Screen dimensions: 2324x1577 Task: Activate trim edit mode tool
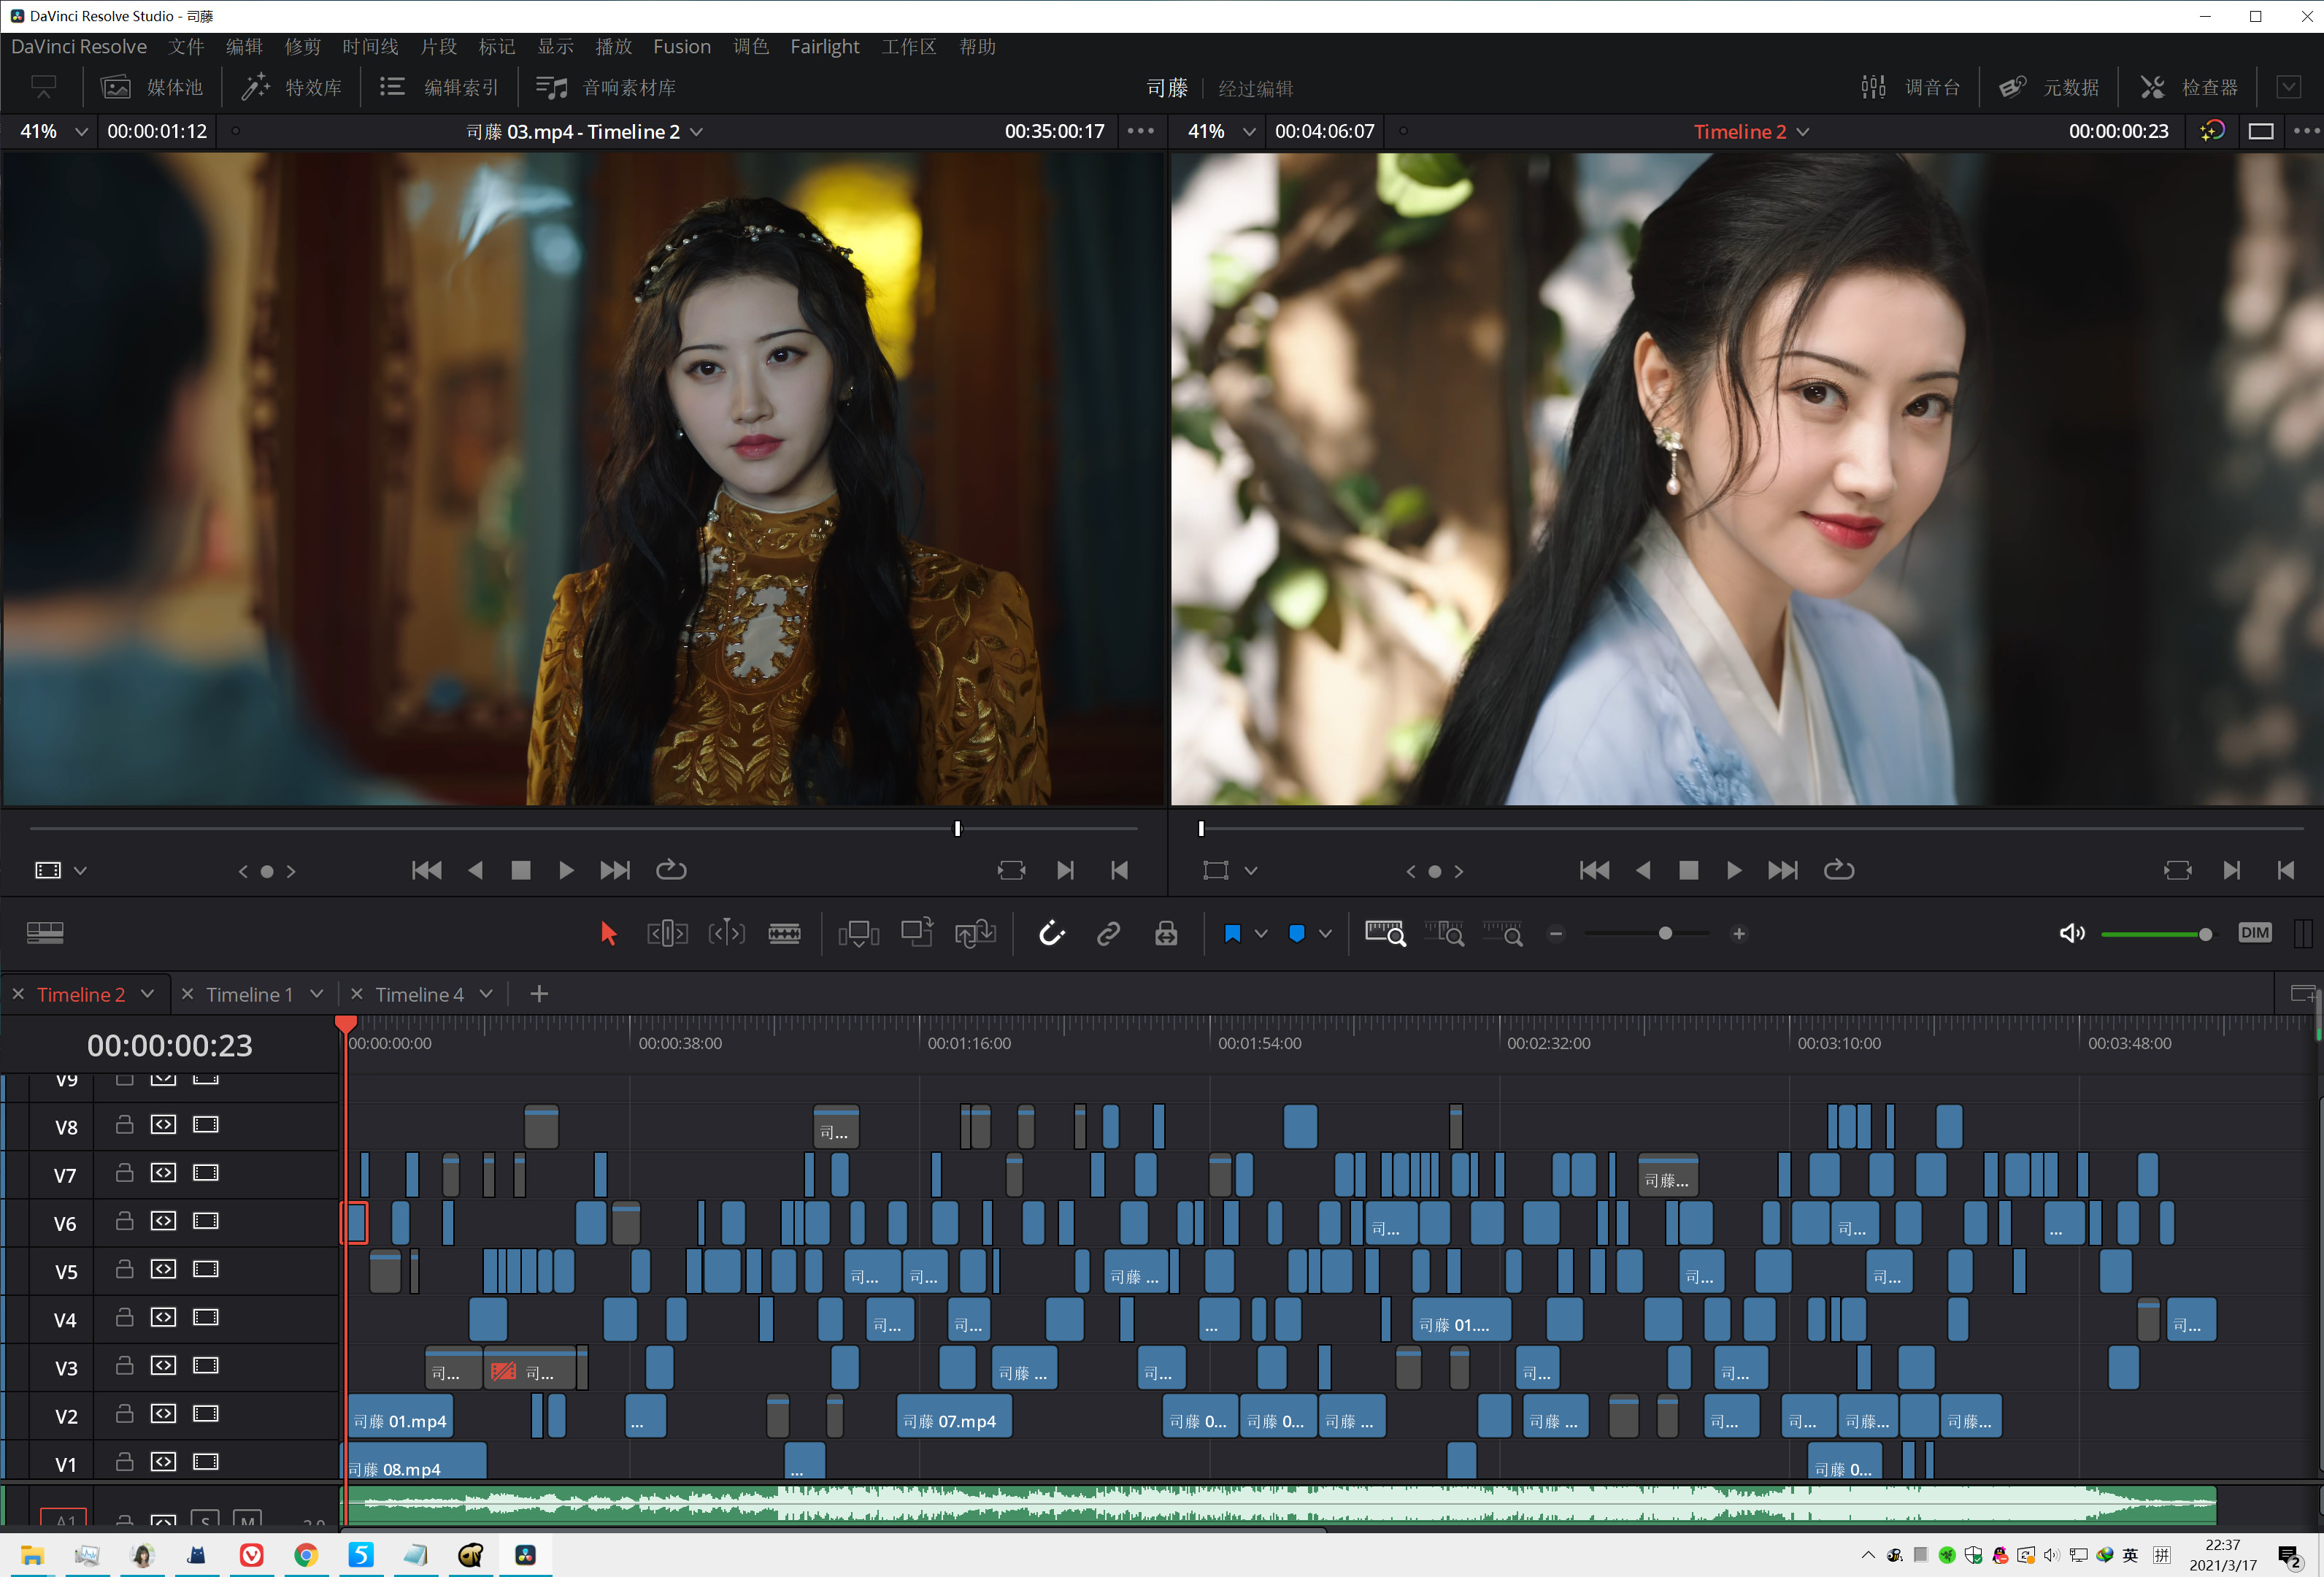pos(667,933)
